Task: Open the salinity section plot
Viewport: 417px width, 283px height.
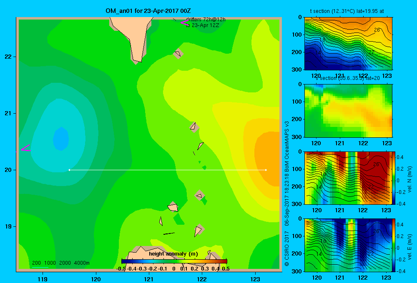Action: tap(348, 110)
